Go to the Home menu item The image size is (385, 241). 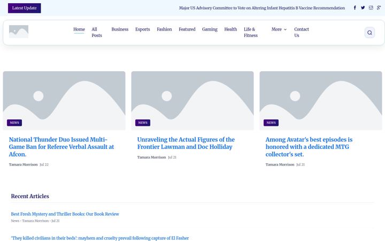tap(79, 29)
